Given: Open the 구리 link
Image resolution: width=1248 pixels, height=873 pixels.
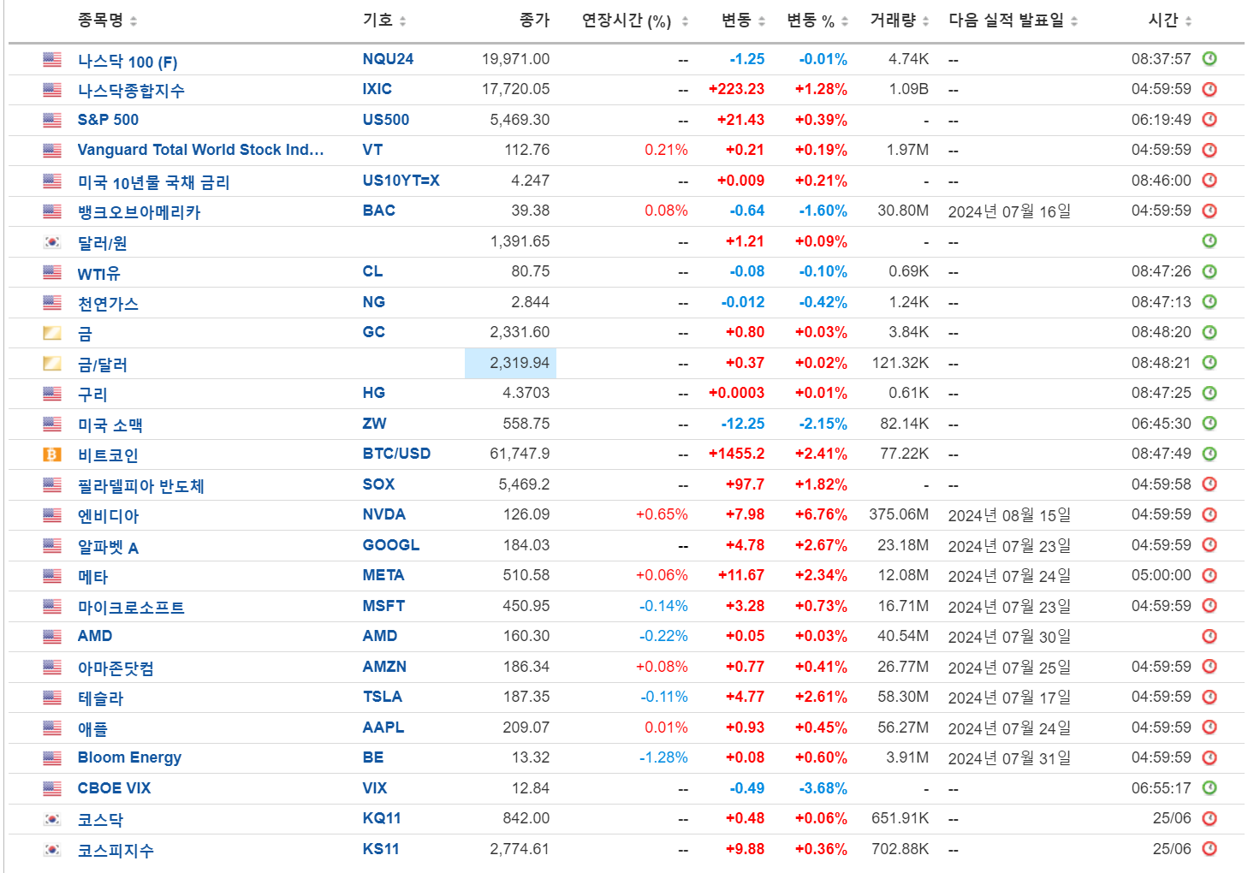Looking at the screenshot, I should click(92, 395).
